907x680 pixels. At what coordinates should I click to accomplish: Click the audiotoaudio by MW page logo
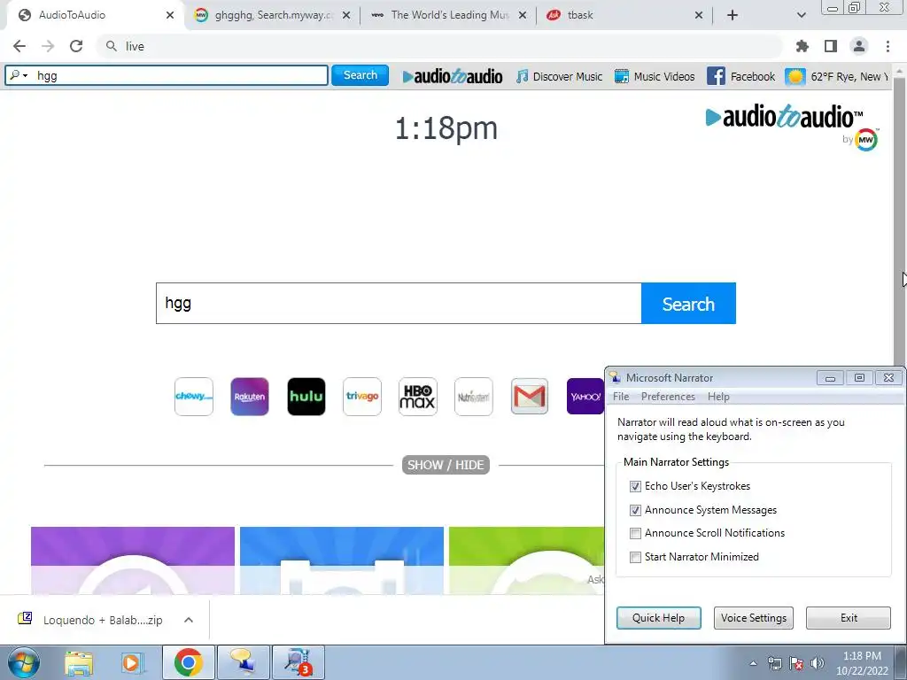tap(793, 127)
